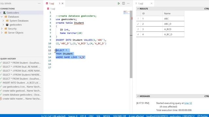Close the 1.sql editor tab
Viewport: 209px width, 117px height.
coord(62,4)
